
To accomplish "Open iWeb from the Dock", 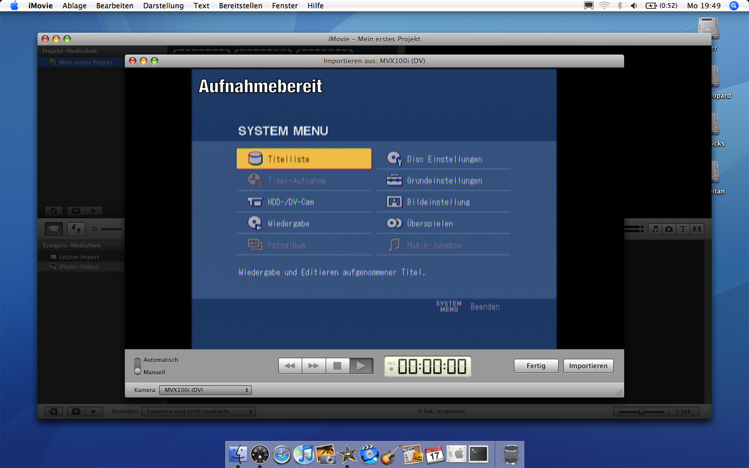I will coord(413,454).
